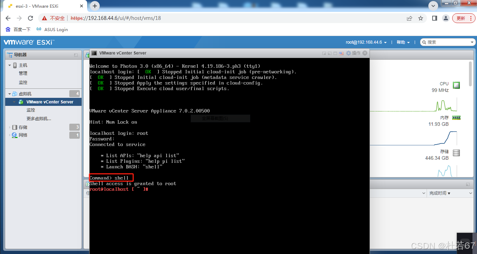Click the 存储 storage icon in resource panel
477x254 pixels.
(x=456, y=153)
